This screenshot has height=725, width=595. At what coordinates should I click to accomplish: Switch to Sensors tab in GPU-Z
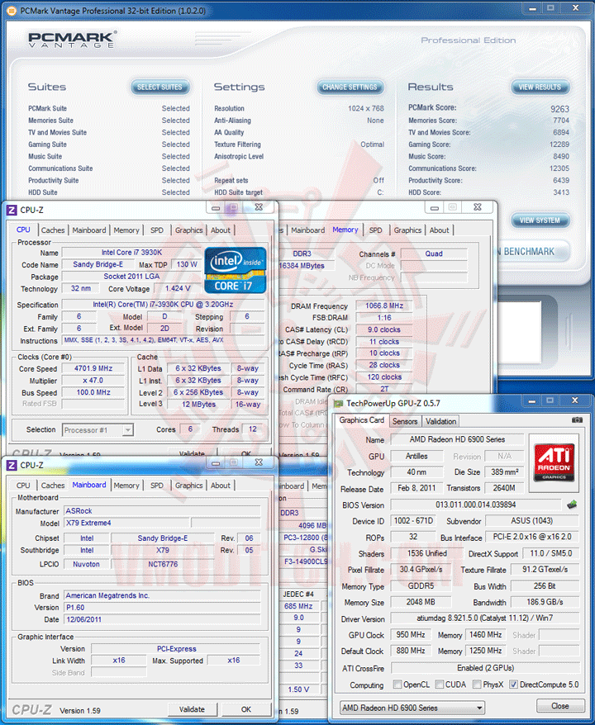405,421
